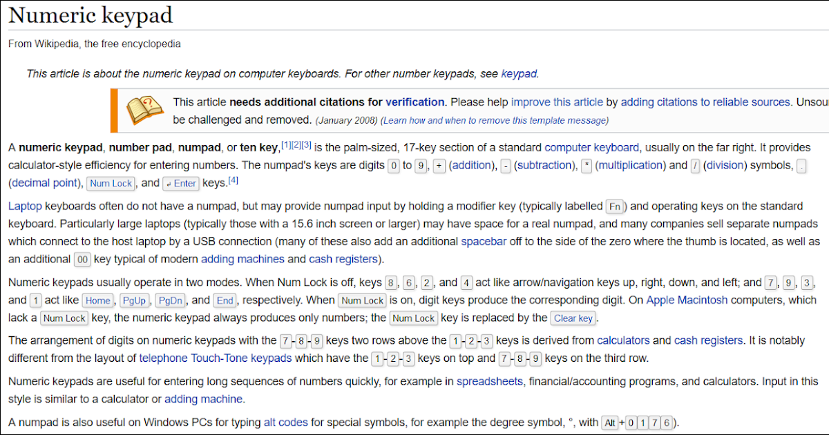Viewport: 829px width, 435px height.
Task: Click the spreadsheets link
Action: [489, 381]
